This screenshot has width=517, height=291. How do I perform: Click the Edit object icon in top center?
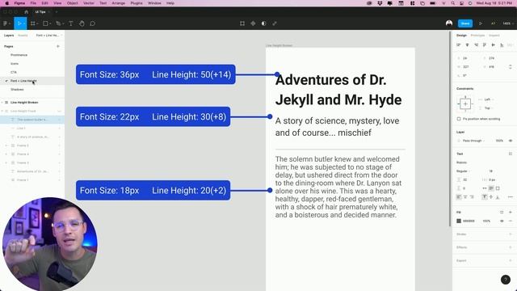[242, 23]
